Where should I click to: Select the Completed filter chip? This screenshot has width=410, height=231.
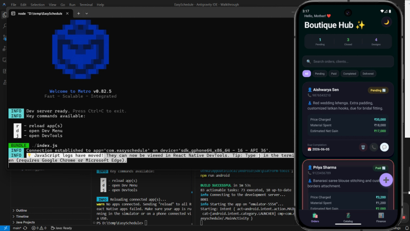350,74
